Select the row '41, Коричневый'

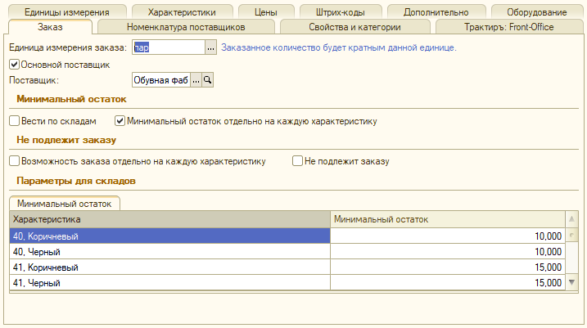pyautogui.click(x=169, y=267)
